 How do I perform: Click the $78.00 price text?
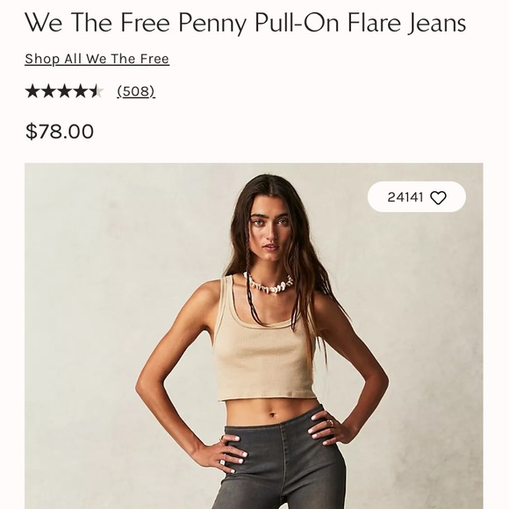point(60,132)
